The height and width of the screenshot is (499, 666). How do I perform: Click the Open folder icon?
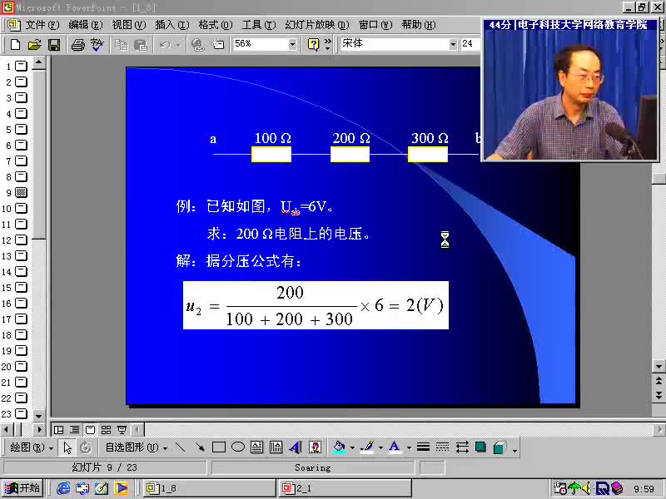(35, 45)
